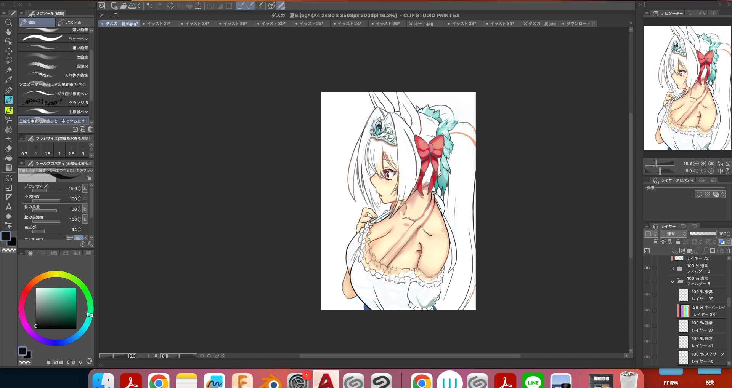Click the New Raster Layer icon
Image resolution: width=732 pixels, height=388 pixels.
[x=674, y=251]
